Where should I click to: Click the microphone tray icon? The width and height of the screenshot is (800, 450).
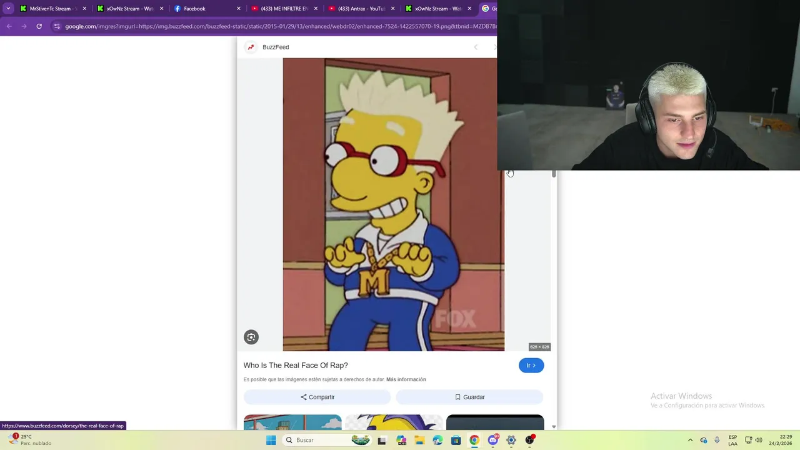click(717, 440)
